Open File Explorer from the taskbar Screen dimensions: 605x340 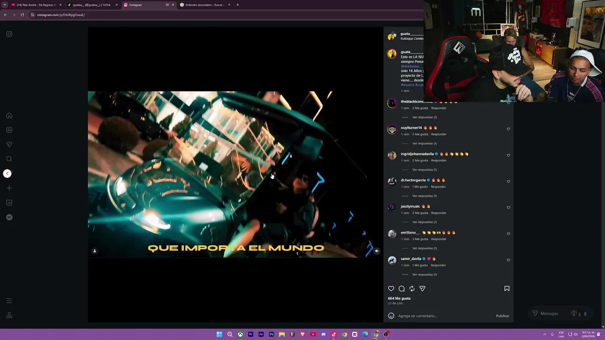click(282, 334)
